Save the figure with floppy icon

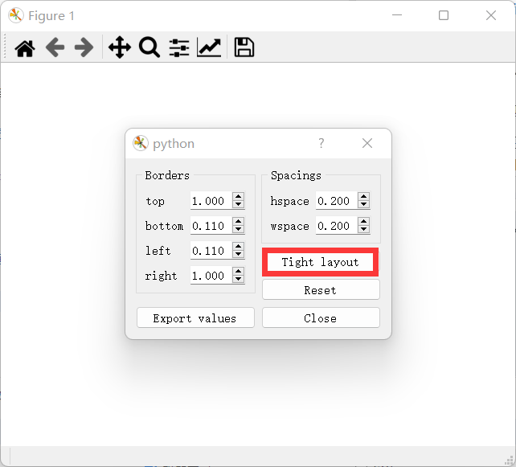click(x=244, y=47)
